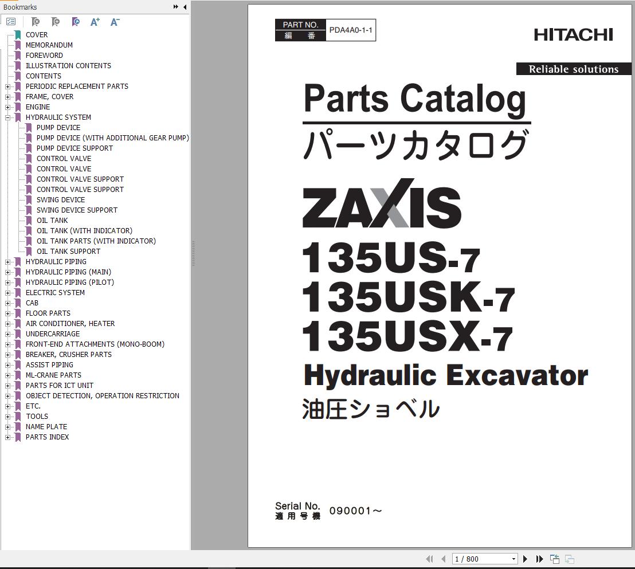
Task: Decrease bookmark text size with A- icon
Action: [115, 22]
